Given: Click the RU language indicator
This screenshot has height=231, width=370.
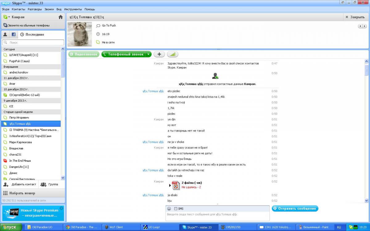Looking at the screenshot, I should 339,227.
